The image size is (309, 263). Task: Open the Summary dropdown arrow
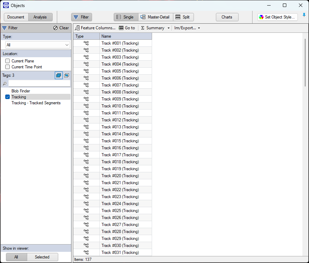coord(168,28)
